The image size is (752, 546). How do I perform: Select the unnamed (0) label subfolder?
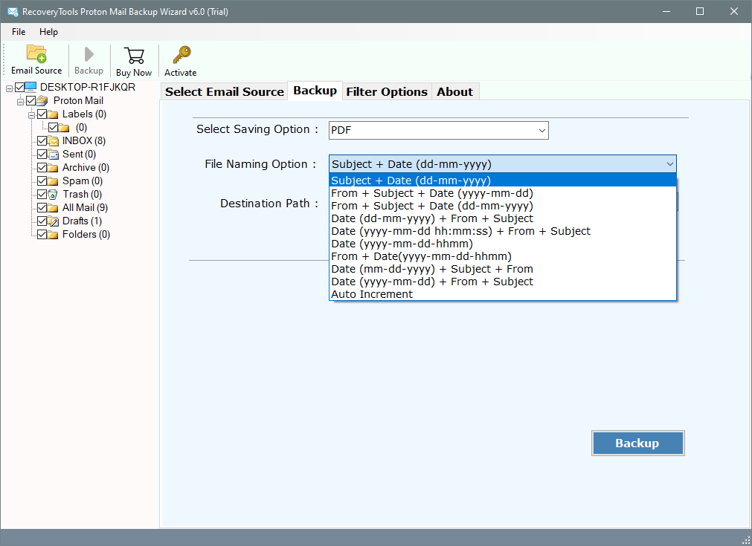click(x=81, y=128)
